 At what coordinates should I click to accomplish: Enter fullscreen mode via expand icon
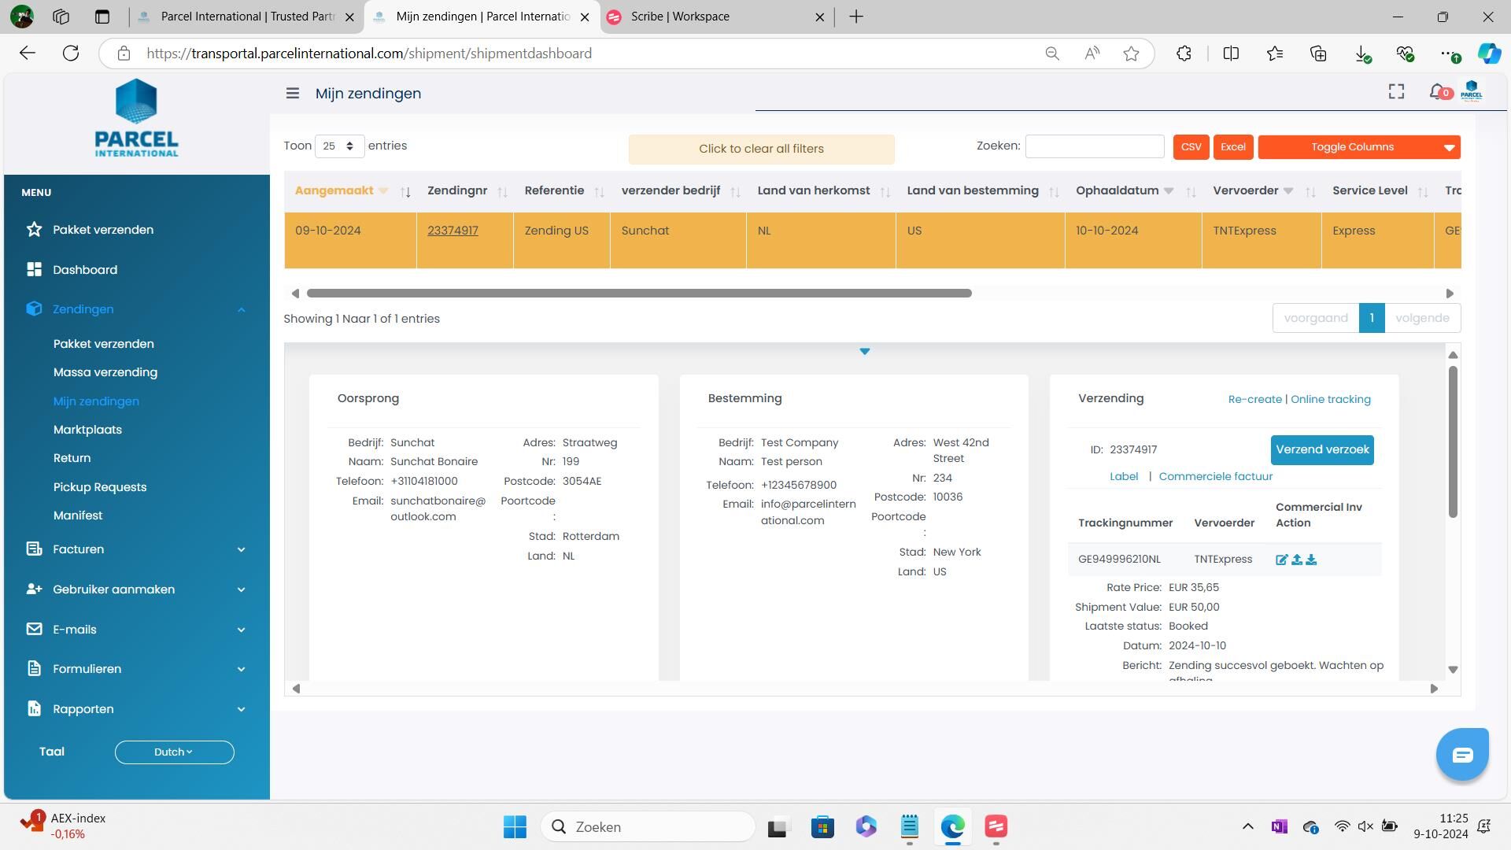[x=1396, y=93]
